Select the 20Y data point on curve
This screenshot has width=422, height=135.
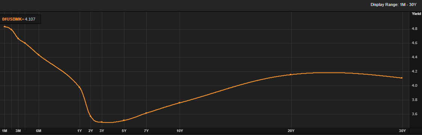pyautogui.click(x=290, y=74)
